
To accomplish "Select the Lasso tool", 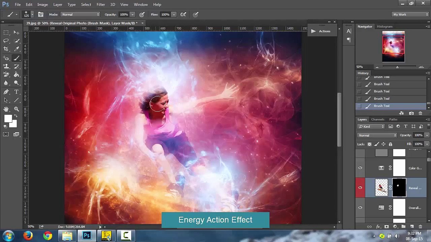I will (6, 41).
